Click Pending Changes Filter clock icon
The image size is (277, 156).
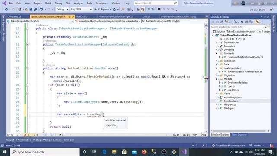(x=235, y=22)
